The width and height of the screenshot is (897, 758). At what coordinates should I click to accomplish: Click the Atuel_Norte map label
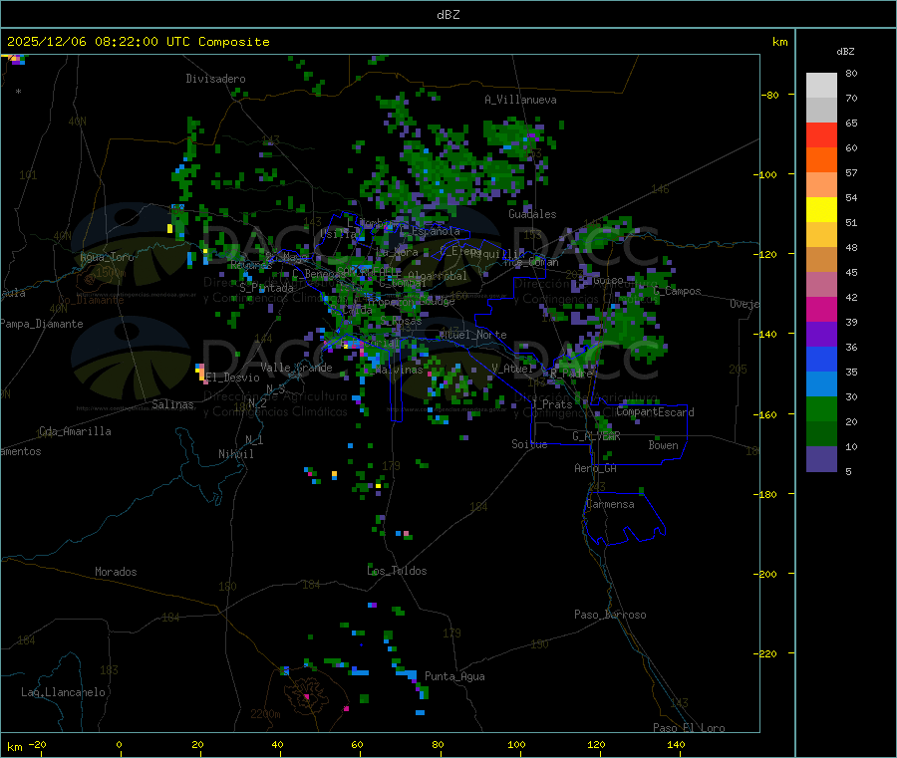tap(473, 335)
